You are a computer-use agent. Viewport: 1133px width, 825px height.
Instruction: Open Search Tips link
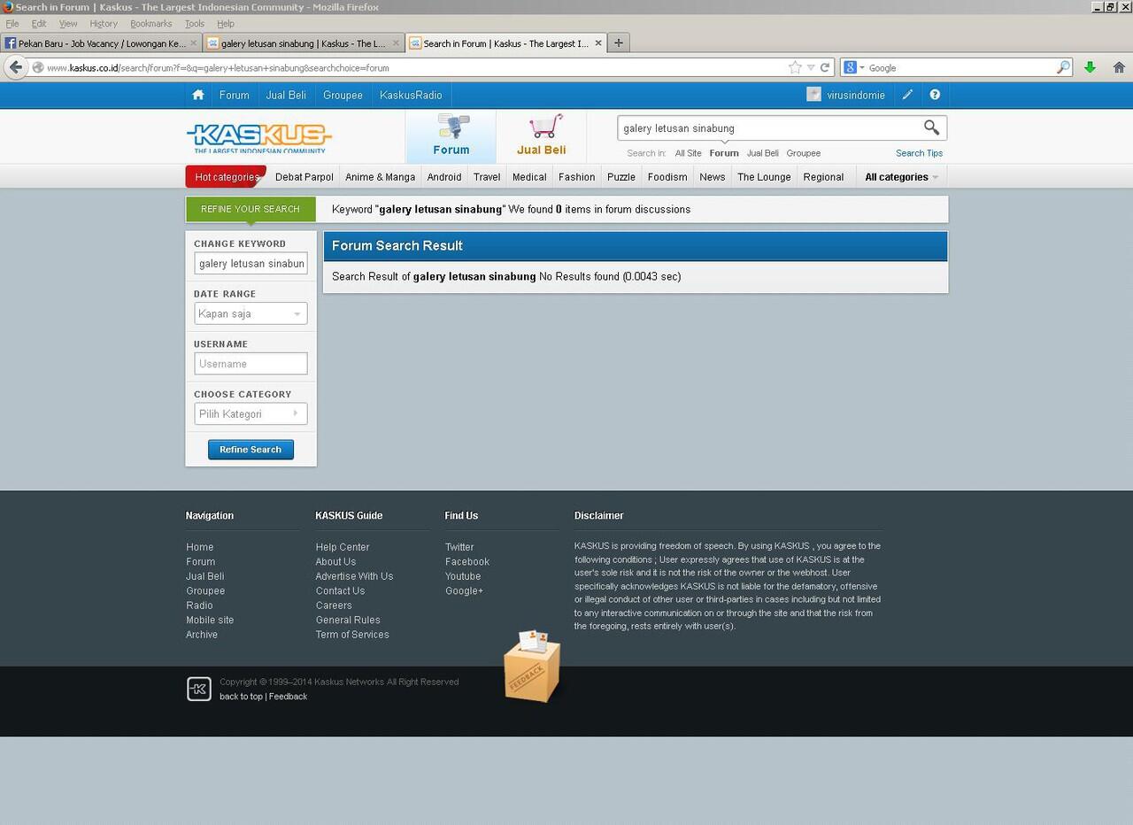pyautogui.click(x=919, y=153)
